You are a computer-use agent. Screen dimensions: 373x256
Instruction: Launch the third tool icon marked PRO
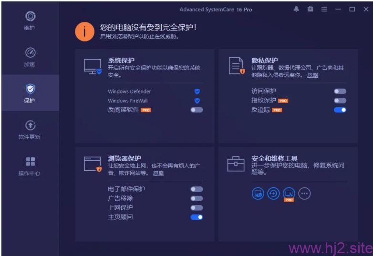pyautogui.click(x=289, y=194)
